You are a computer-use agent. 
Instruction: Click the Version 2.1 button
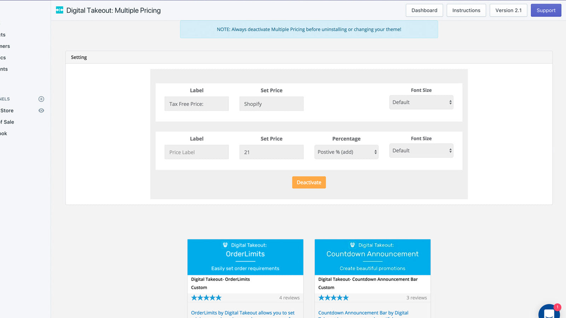[508, 11]
